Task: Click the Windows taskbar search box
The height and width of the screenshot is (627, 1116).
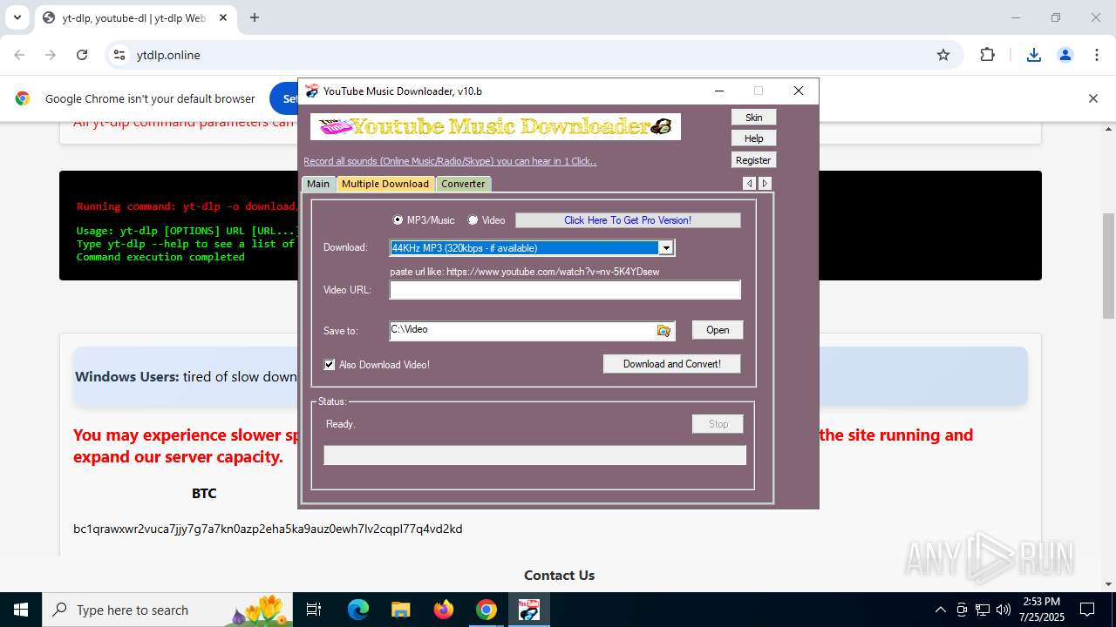Action: click(167, 610)
